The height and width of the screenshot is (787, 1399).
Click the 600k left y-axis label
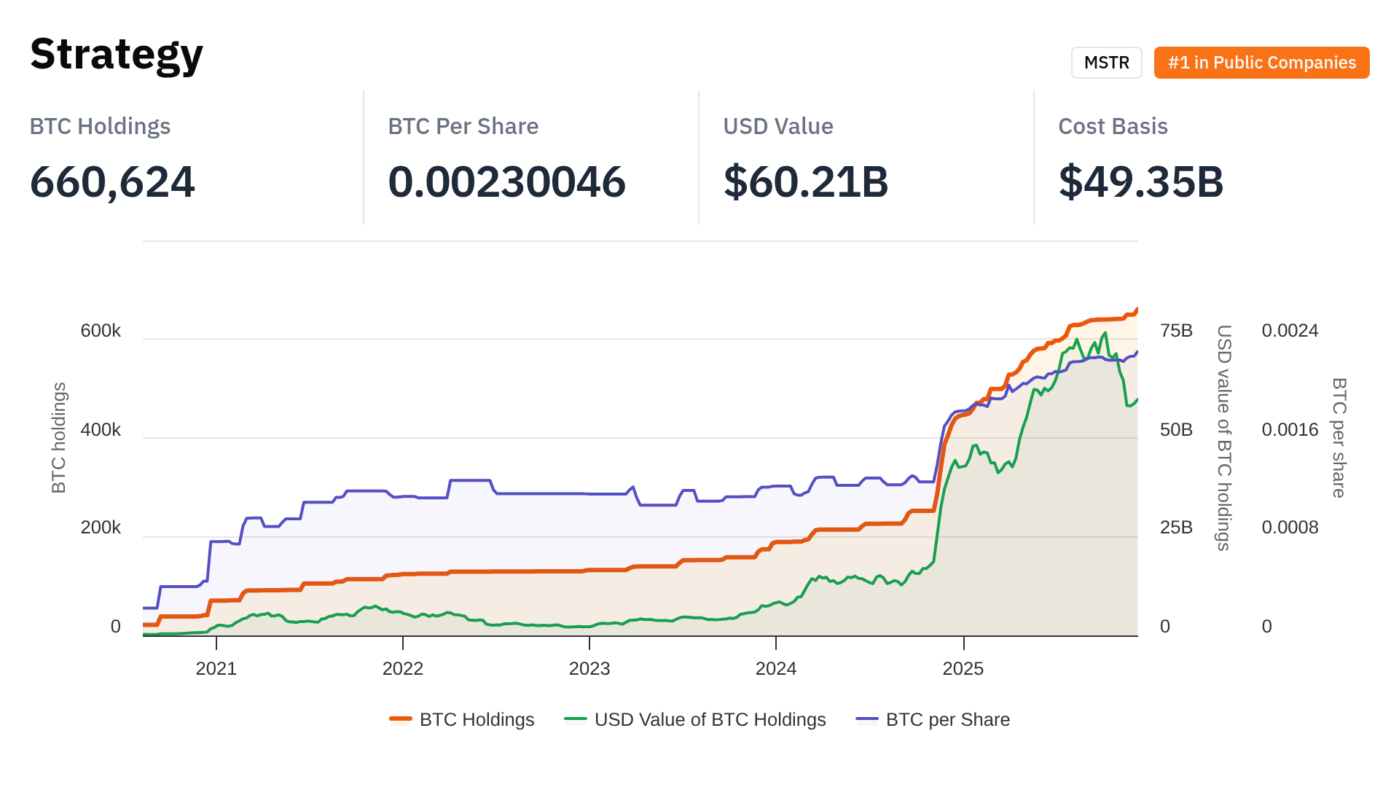point(101,331)
